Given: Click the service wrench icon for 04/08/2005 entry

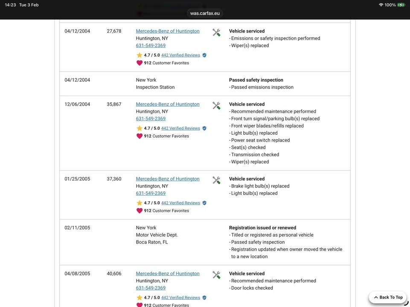Looking at the screenshot, I should 216,275.
